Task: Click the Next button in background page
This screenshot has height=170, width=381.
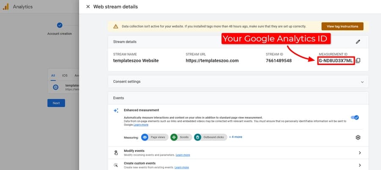Action: (x=56, y=103)
